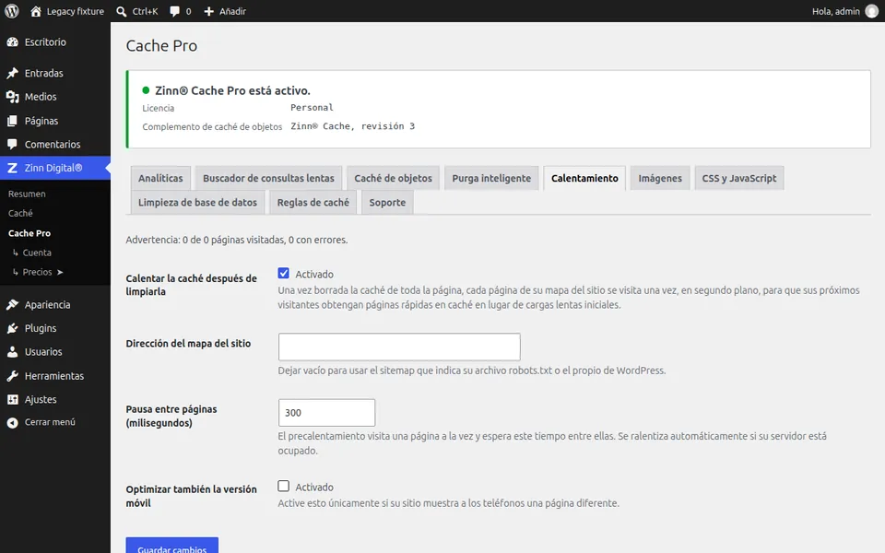The width and height of the screenshot is (885, 553).
Task: Open the Cuenta submenu link
Action: click(37, 253)
